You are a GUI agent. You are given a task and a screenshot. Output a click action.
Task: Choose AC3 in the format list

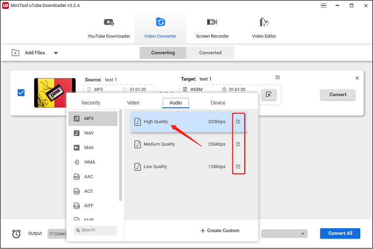[93, 191]
